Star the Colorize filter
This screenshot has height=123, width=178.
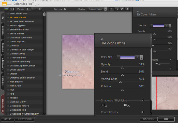8,46
